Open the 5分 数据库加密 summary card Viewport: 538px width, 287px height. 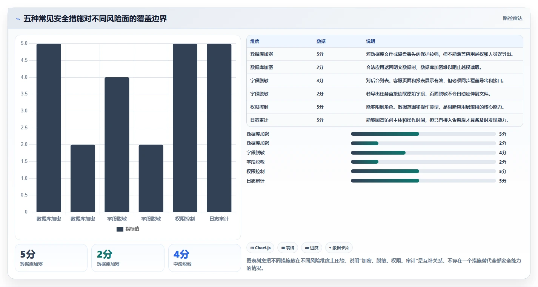pyautogui.click(x=51, y=258)
